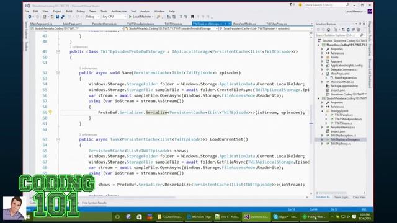The width and height of the screenshot is (397, 223).
Task: Click the 3 references CodeLens above LoadCurrentSet
Action: point(88,135)
